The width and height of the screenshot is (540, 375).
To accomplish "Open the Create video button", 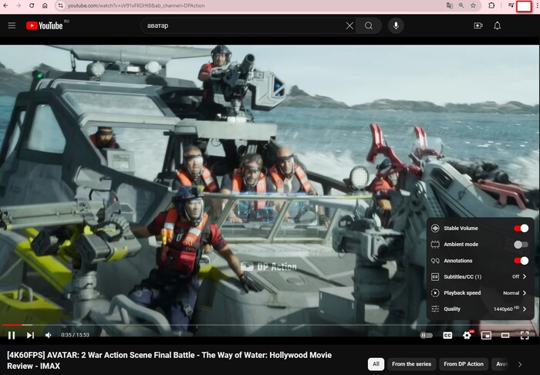I will click(x=478, y=25).
